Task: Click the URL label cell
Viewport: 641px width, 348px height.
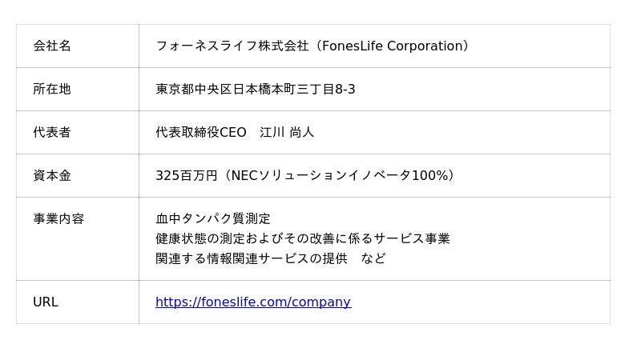Action: coord(46,302)
